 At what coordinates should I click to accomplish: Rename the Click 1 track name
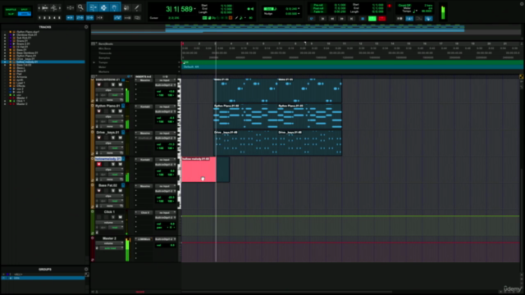click(109, 211)
